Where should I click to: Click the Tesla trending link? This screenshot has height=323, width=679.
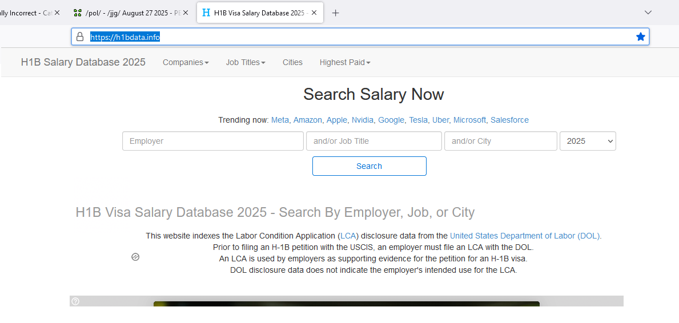(419, 120)
